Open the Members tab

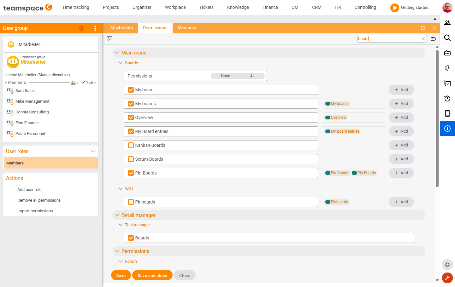point(187,28)
